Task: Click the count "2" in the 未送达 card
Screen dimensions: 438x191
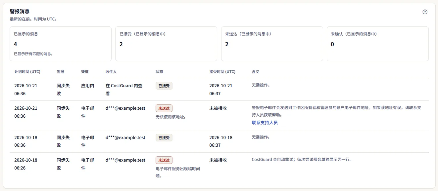Action: pos(227,44)
